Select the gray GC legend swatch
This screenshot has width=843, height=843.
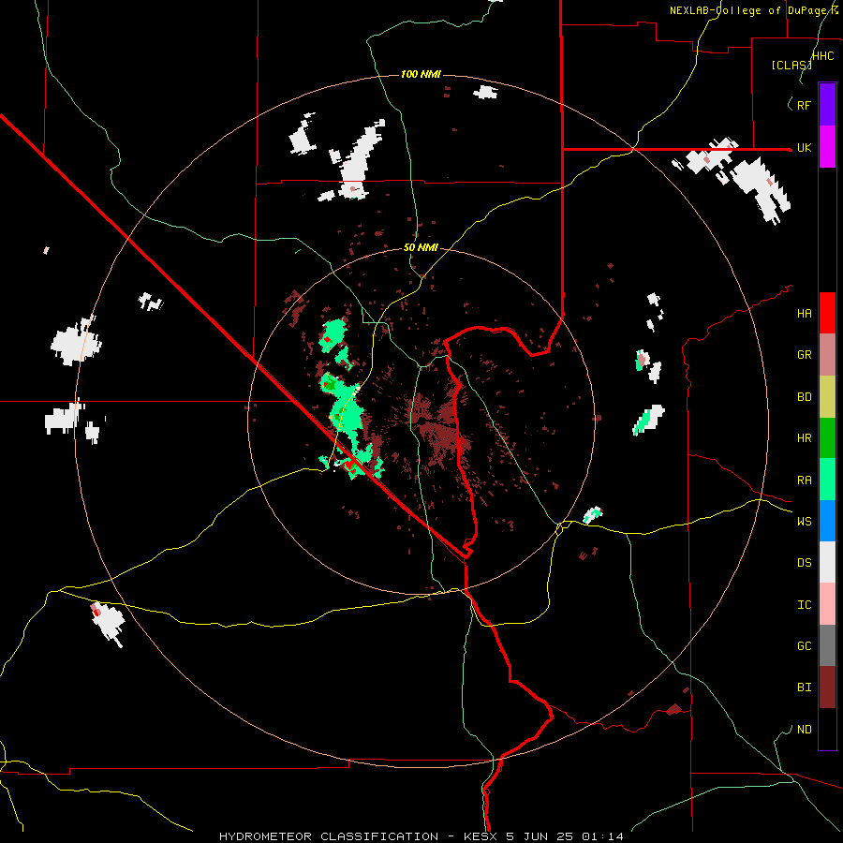[827, 645]
